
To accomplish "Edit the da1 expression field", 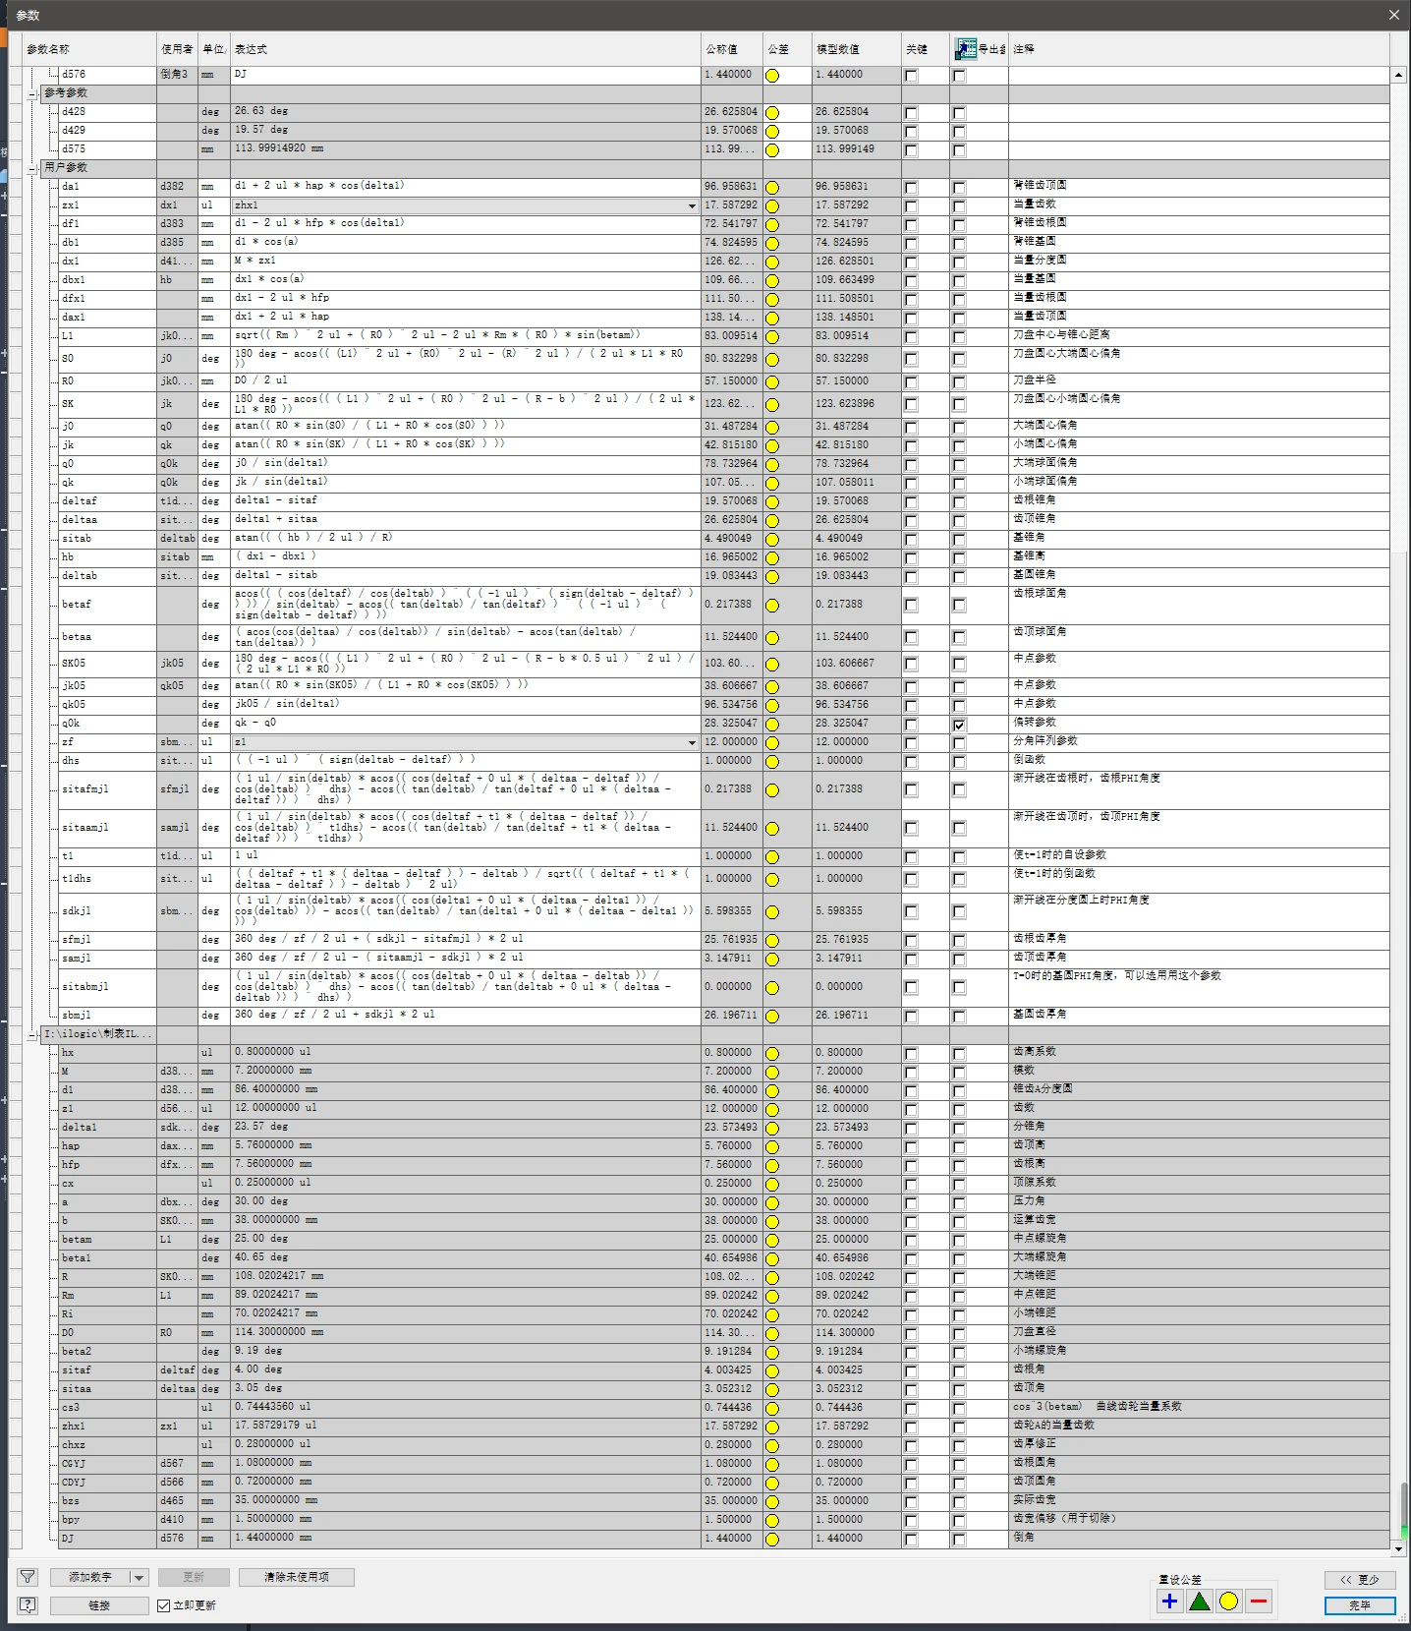I will point(466,186).
